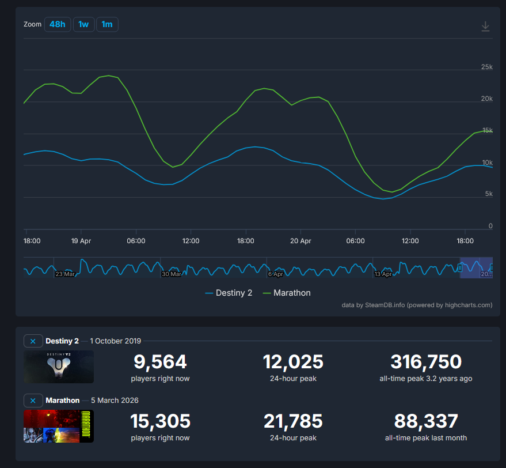
Task: Open the Destiny 2 game title link
Action: [x=62, y=341]
